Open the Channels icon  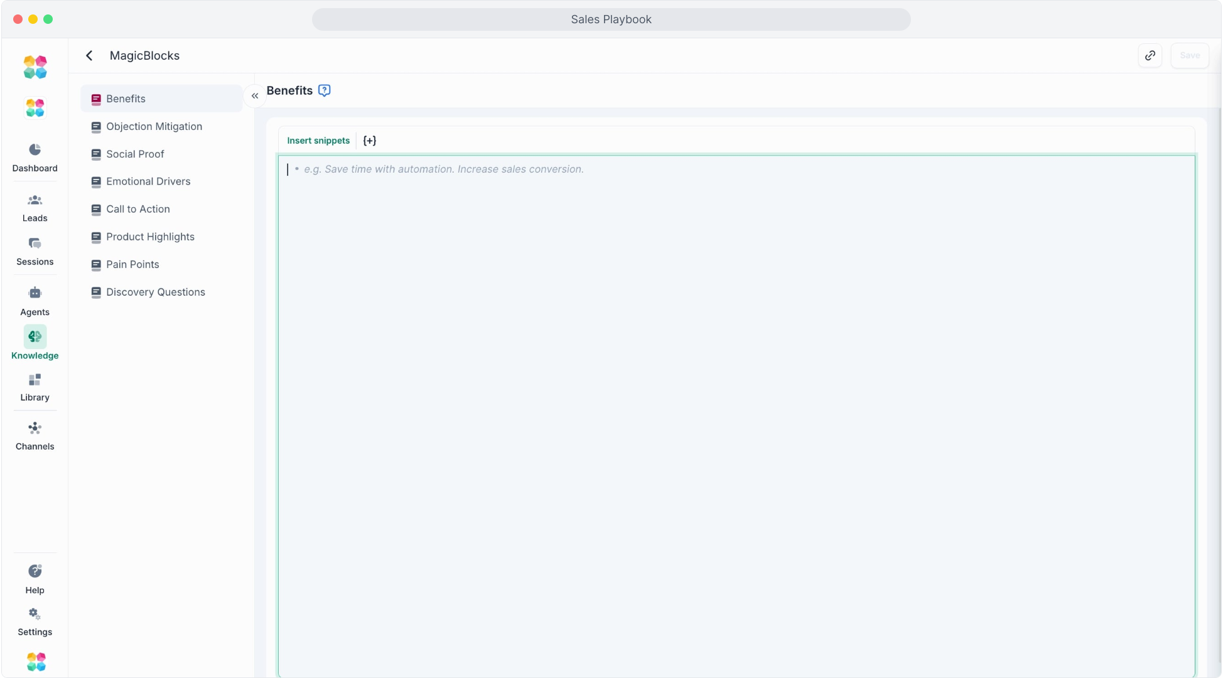[35, 429]
